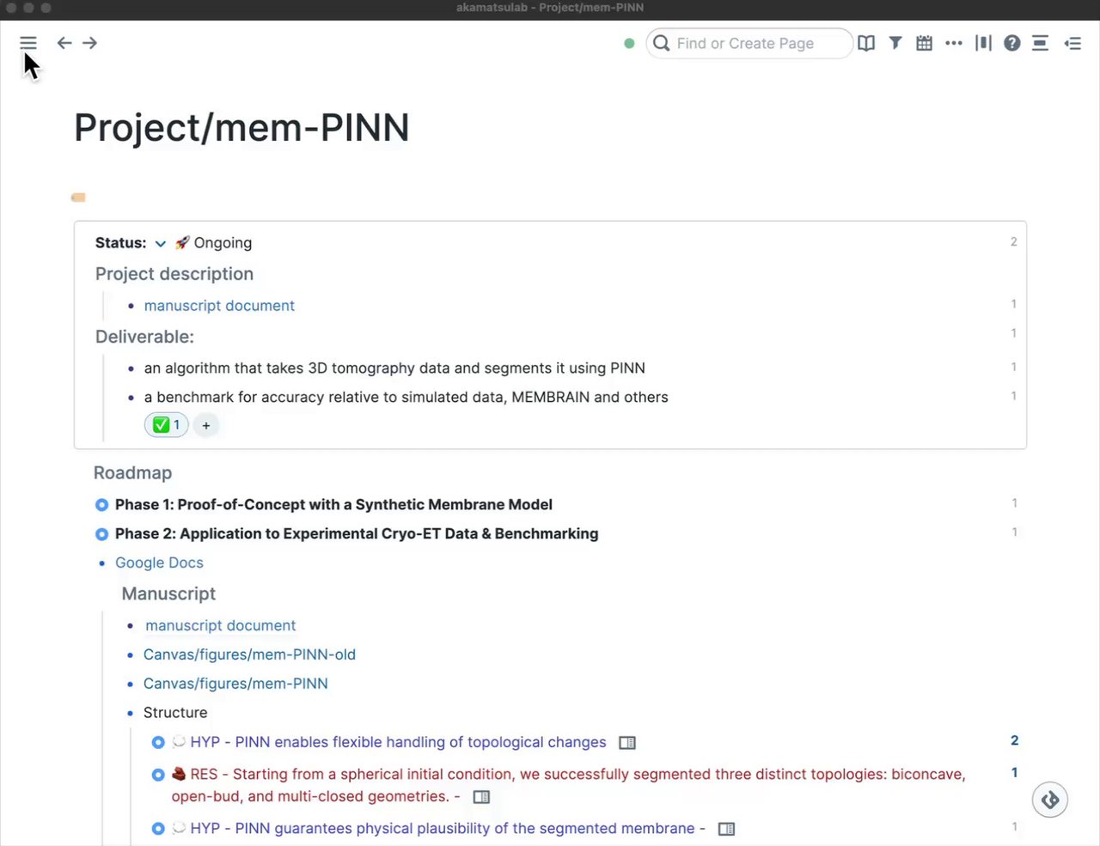The width and height of the screenshot is (1100, 846).
Task: Click the open book icon in toolbar
Action: [866, 43]
